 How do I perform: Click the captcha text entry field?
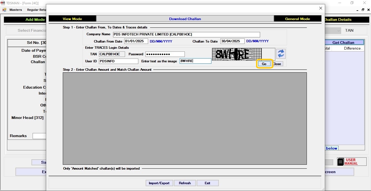195,61
